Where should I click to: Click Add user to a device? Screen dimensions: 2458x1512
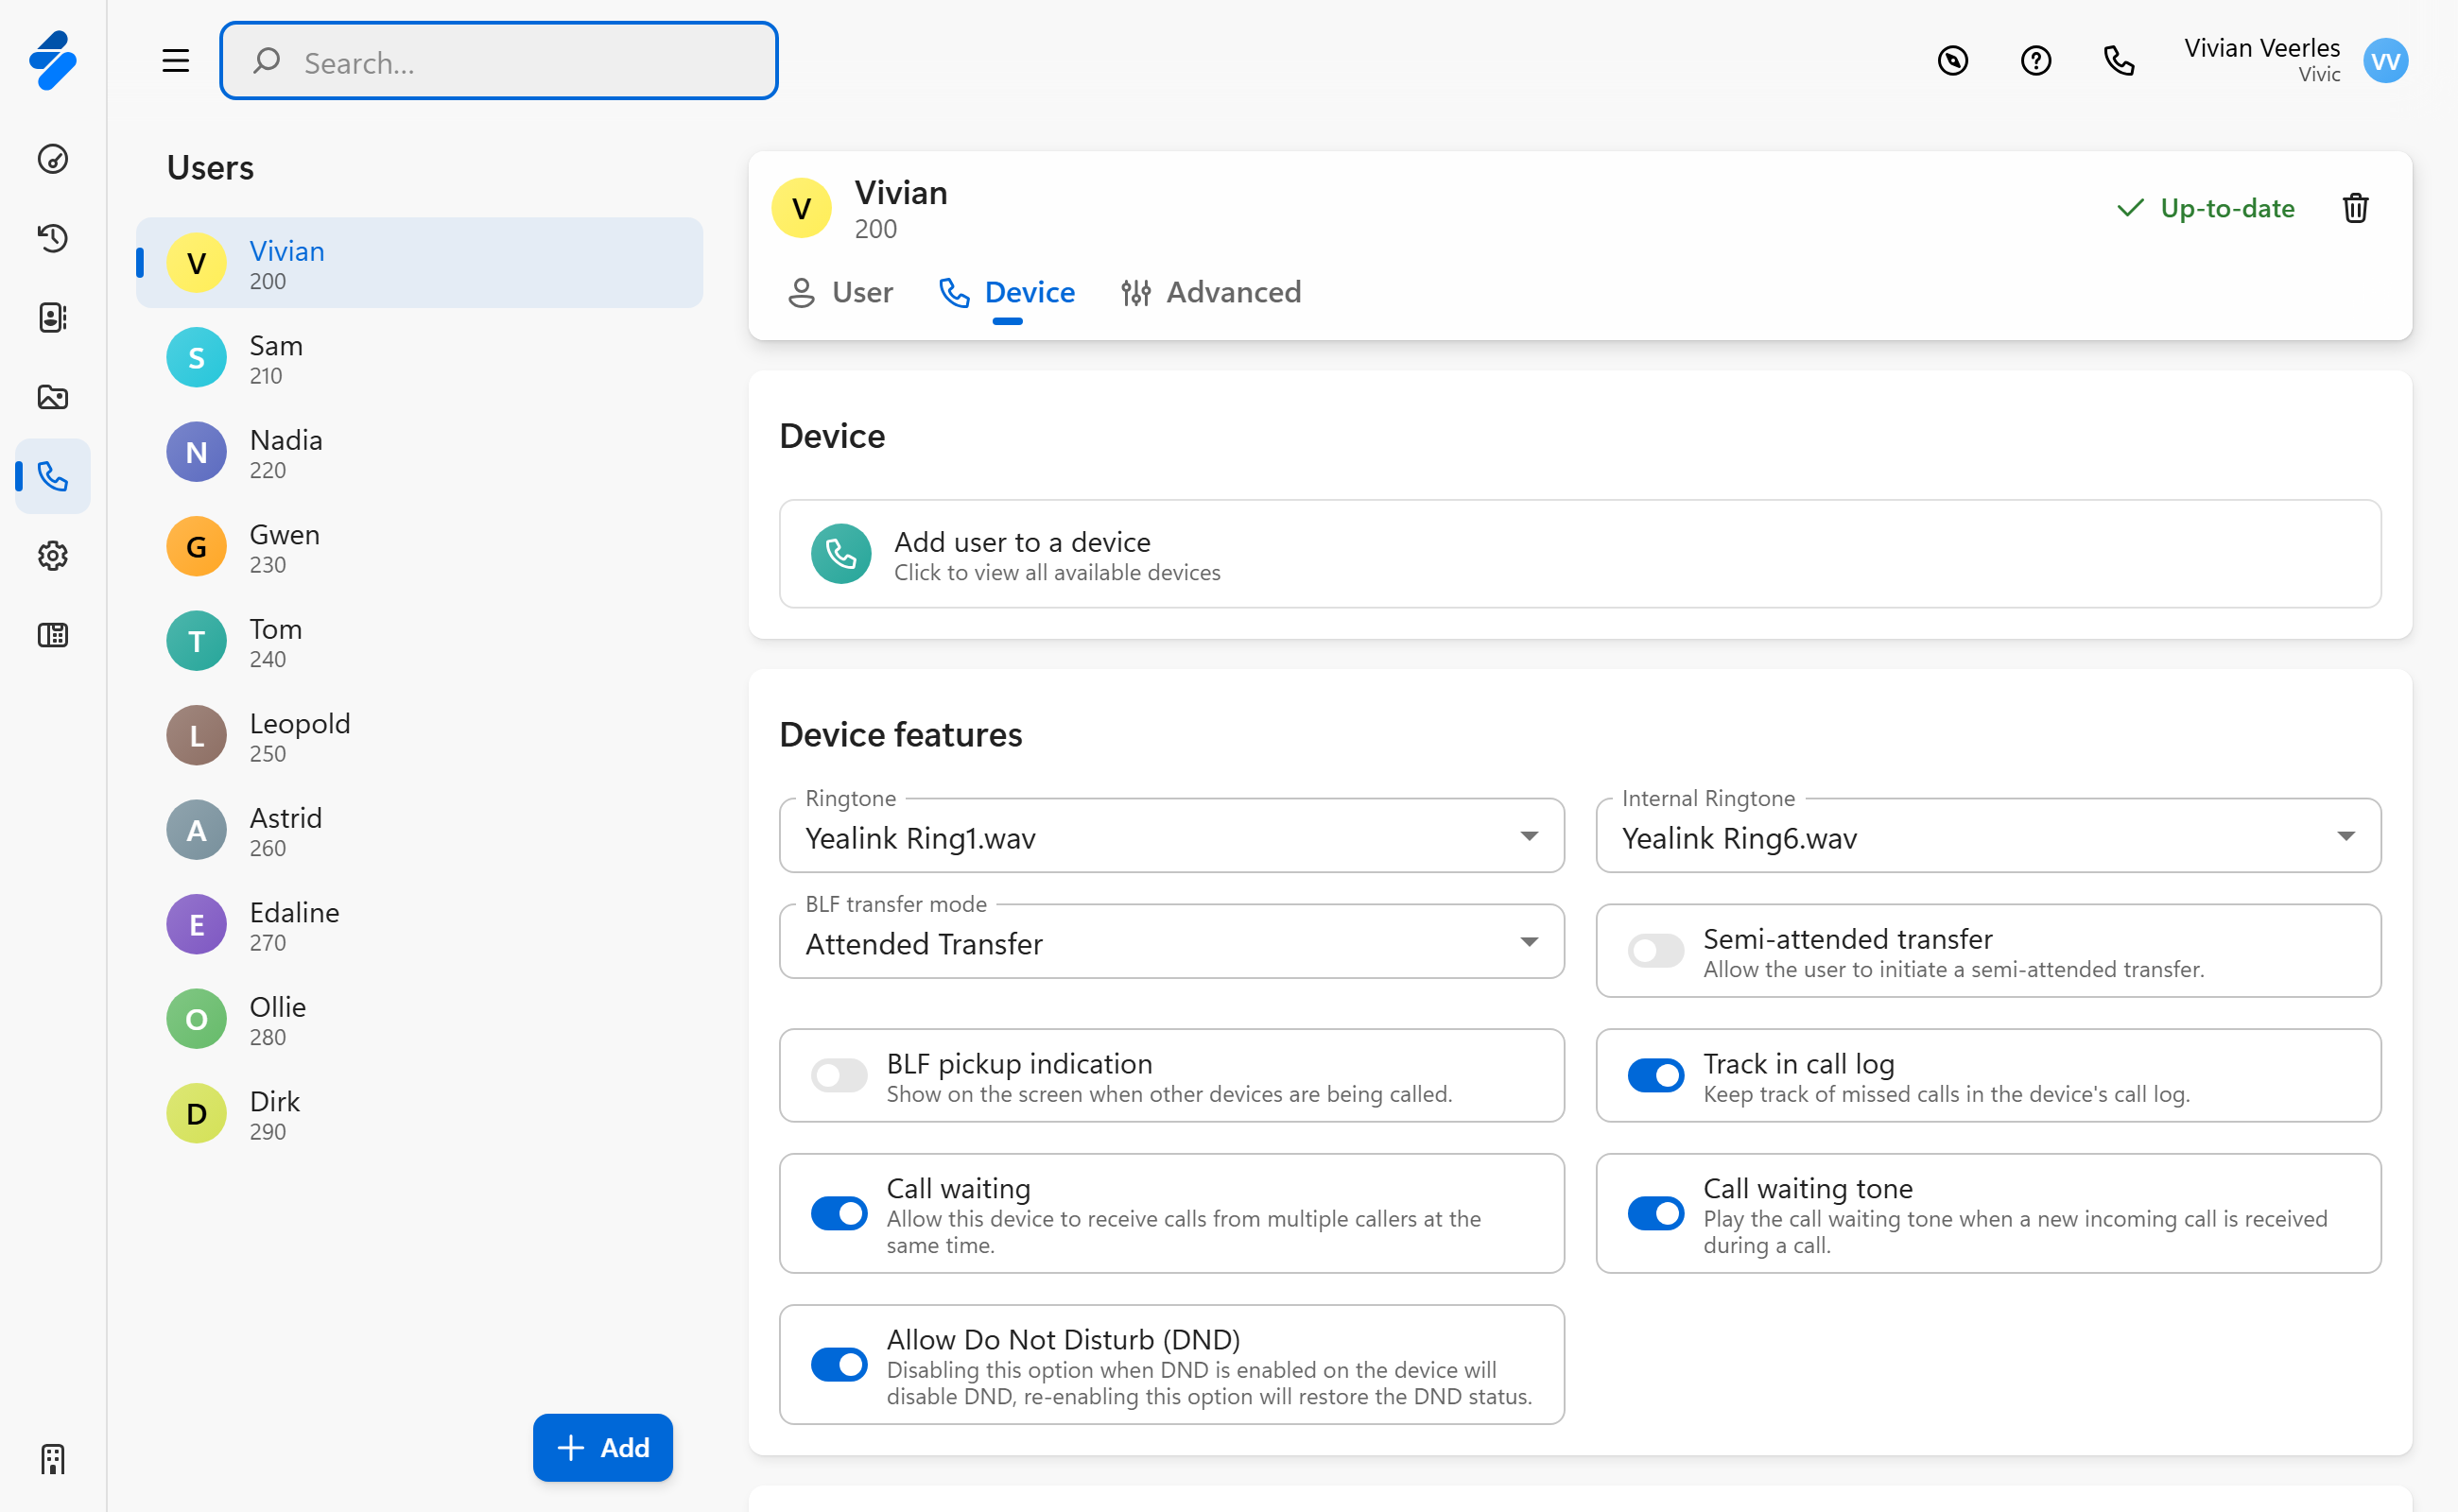[1581, 554]
